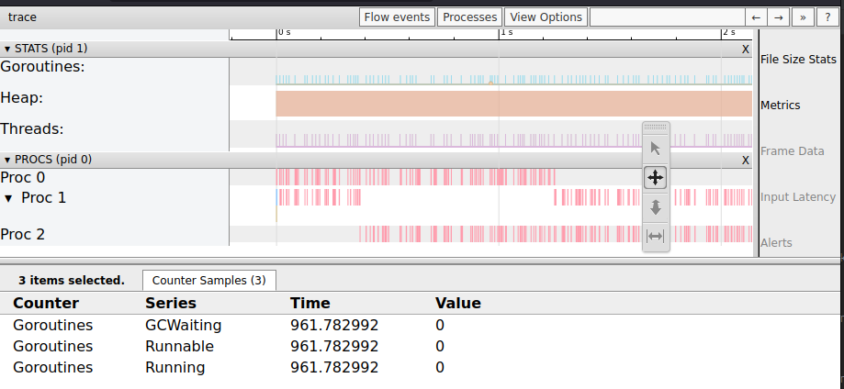Click the '3 items selected.' label
This screenshot has width=844, height=389.
coord(71,281)
